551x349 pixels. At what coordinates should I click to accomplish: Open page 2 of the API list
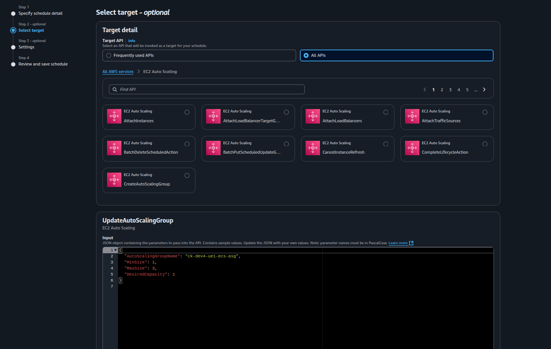(x=442, y=90)
